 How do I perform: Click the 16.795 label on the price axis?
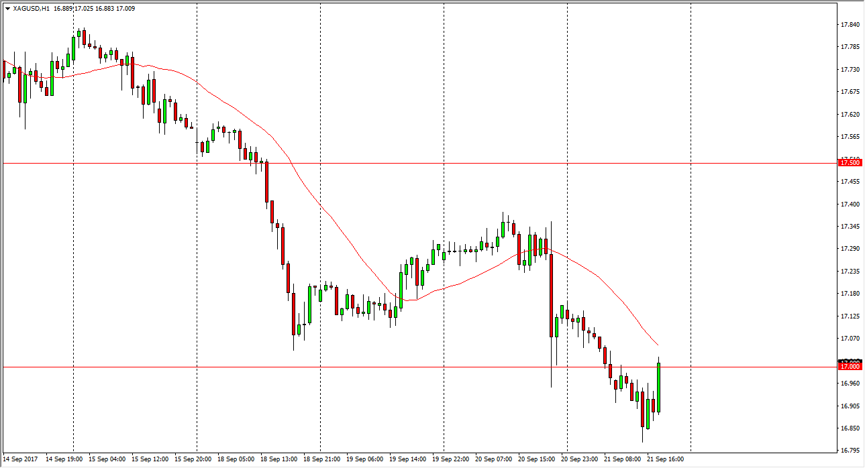pyautogui.click(x=850, y=451)
